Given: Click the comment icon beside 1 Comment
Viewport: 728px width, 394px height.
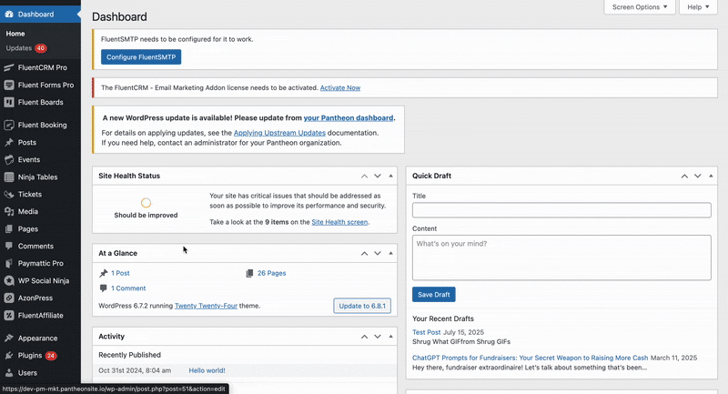Looking at the screenshot, I should point(103,288).
